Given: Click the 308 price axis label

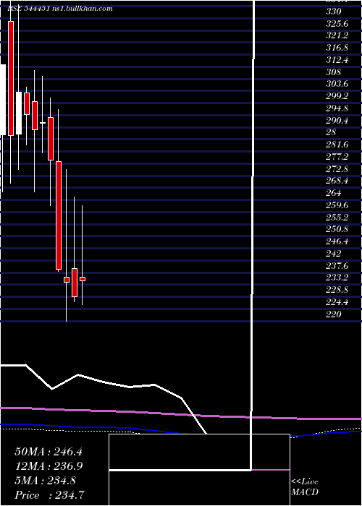Looking at the screenshot, I should click(x=334, y=72).
